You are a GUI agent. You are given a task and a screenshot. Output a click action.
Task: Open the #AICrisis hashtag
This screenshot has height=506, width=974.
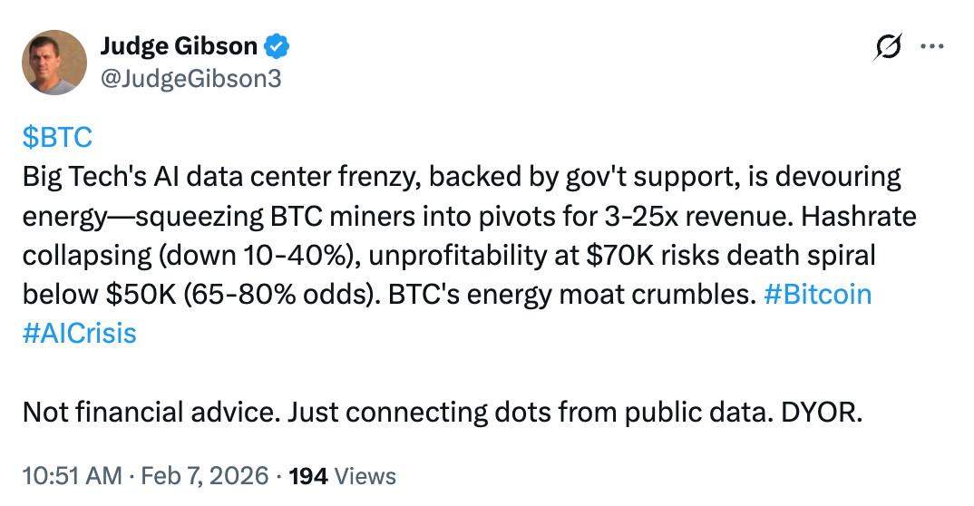tap(79, 334)
